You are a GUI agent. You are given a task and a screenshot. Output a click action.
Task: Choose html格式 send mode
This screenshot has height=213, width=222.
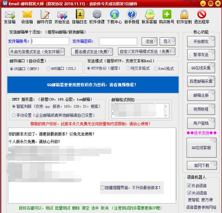pos(156,68)
